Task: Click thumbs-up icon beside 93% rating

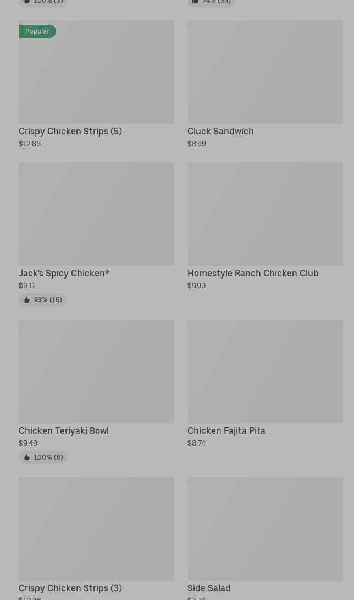Action: point(26,300)
